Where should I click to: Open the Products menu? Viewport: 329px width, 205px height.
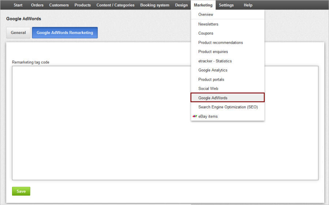click(x=83, y=5)
